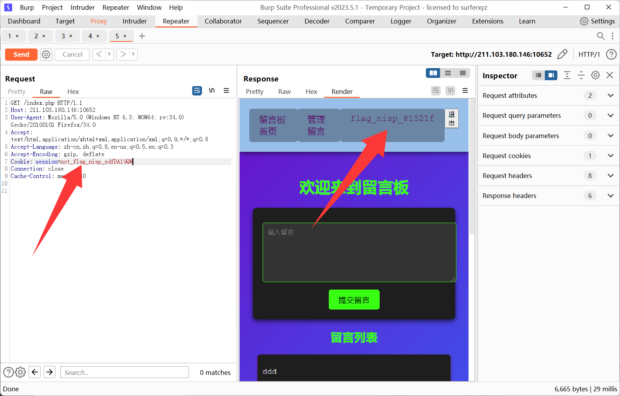Screen dimensions: 620x396
Task: Open Inspector settings gear
Action: pyautogui.click(x=595, y=75)
